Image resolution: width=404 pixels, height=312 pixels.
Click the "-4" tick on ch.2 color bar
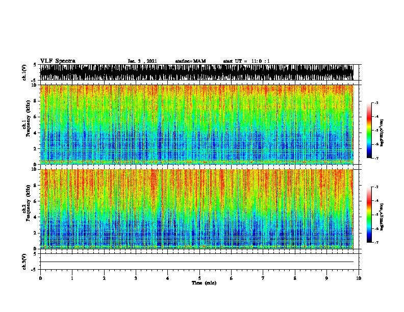pyautogui.click(x=376, y=201)
